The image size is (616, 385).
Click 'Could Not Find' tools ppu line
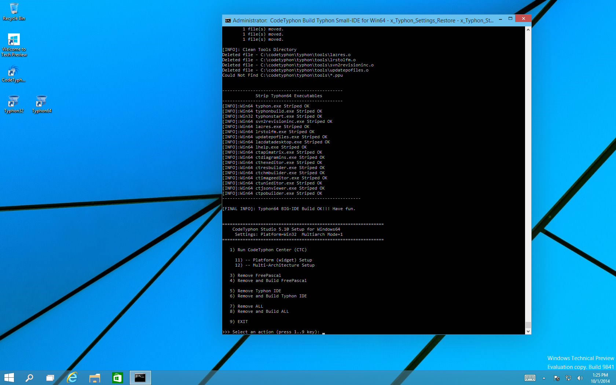(x=282, y=75)
